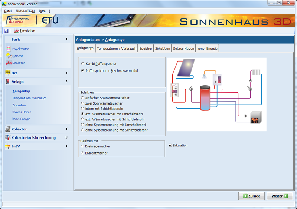
Task: Open the Datei menu
Action: (8, 11)
